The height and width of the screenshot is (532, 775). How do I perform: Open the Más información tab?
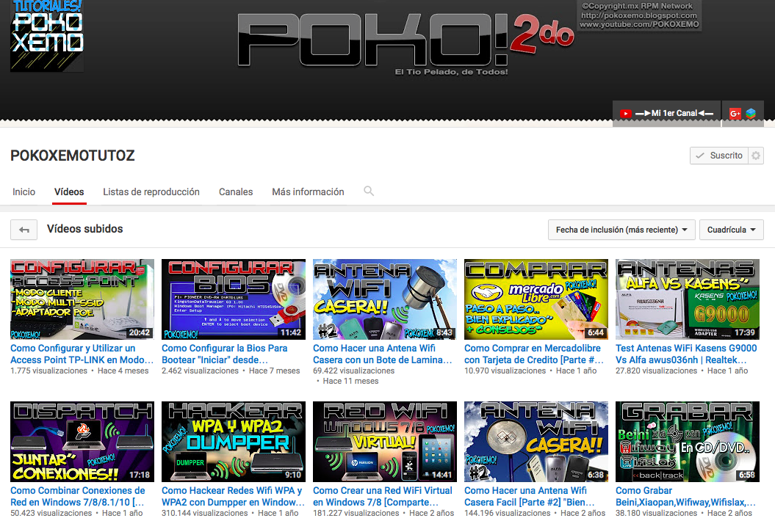pos(308,192)
